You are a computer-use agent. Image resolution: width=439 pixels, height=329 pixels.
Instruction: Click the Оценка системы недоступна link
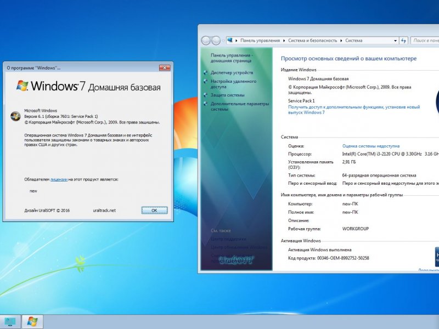371,146
